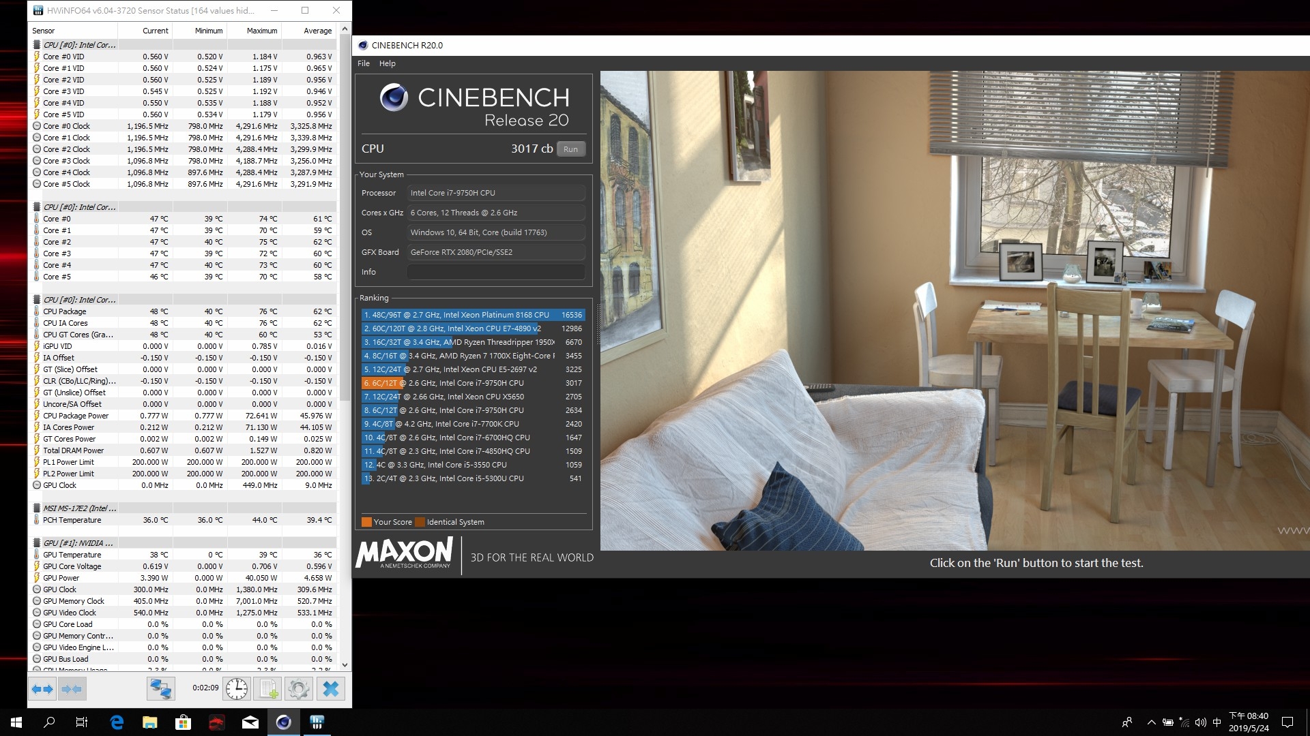Select ranking entry Ryzen 7 1700X
1310x736 pixels.
point(473,356)
